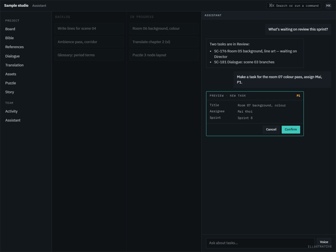Confirm the new task preview
The width and height of the screenshot is (336, 252).
click(291, 130)
